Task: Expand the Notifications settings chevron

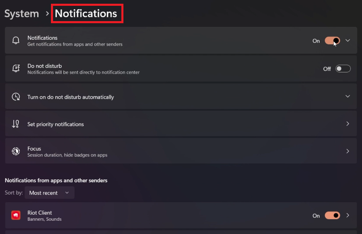Action: (348, 41)
